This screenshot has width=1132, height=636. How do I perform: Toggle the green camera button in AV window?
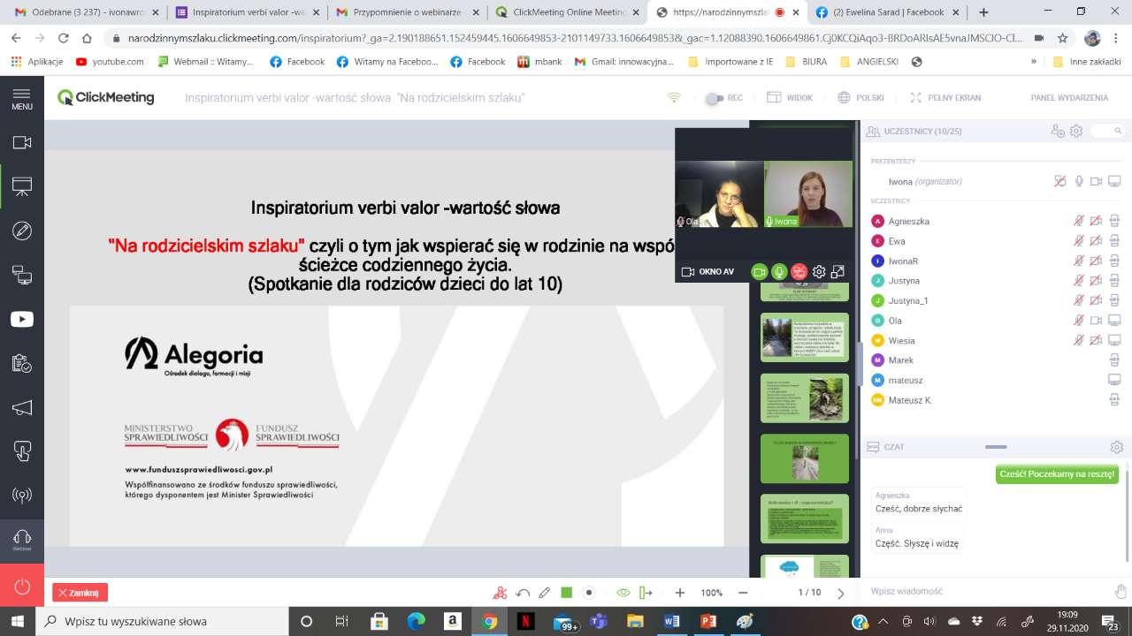759,272
